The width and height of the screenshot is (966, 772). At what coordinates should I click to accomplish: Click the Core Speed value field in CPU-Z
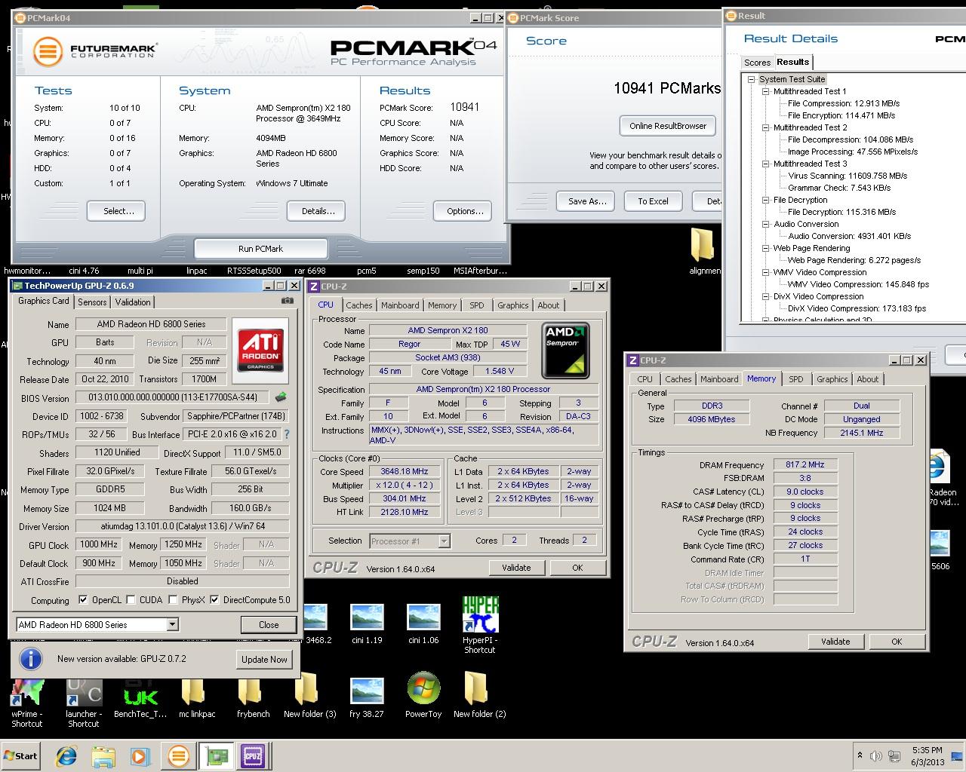pyautogui.click(x=404, y=471)
